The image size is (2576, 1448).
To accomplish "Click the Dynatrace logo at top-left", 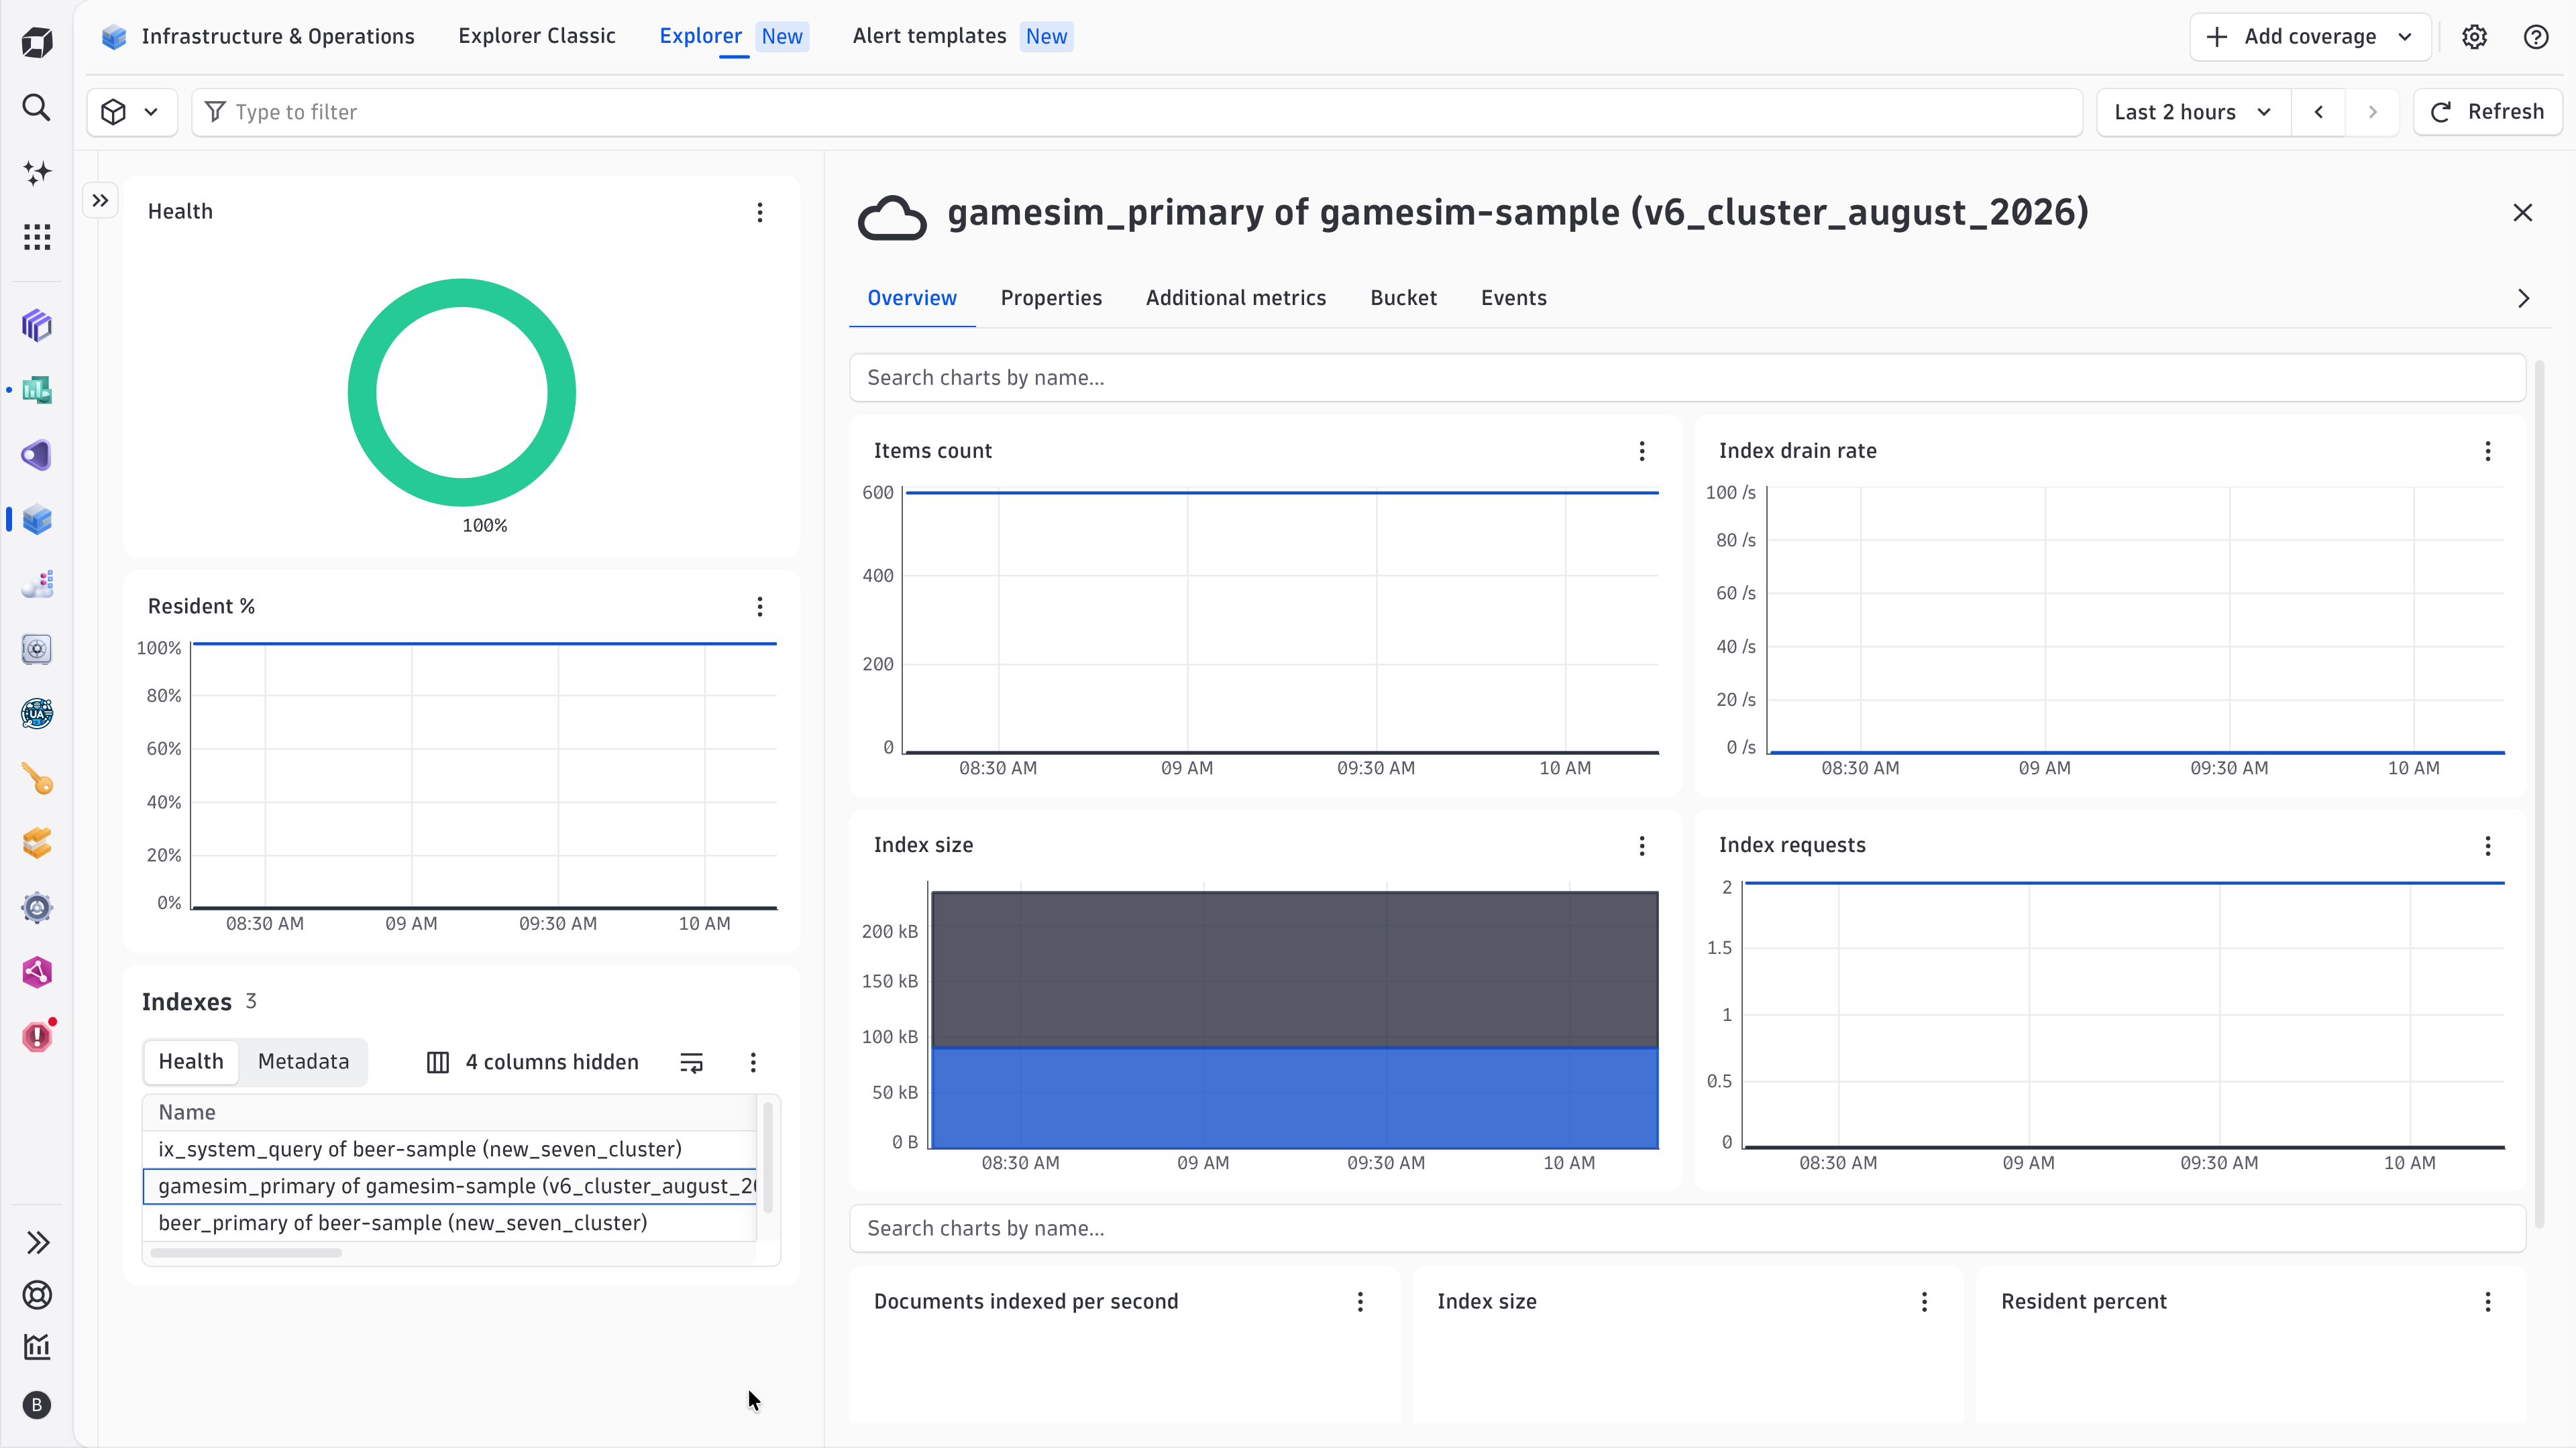I will 37,43.
